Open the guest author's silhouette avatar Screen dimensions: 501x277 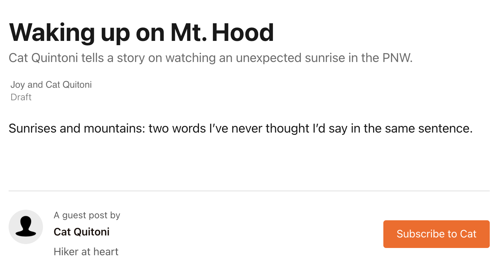point(26,227)
